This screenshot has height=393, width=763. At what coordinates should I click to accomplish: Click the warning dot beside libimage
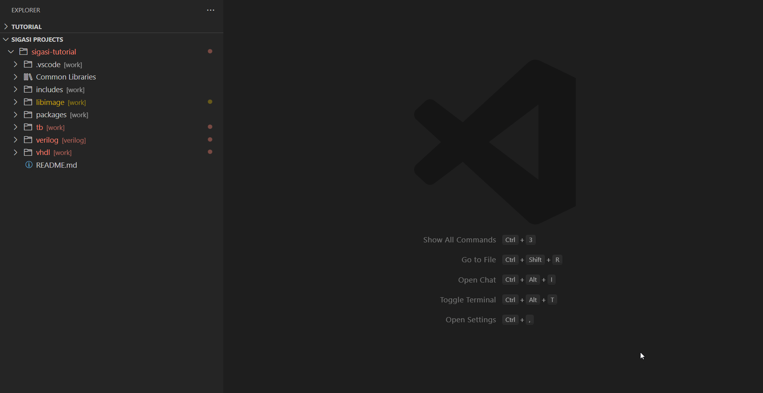(x=210, y=102)
